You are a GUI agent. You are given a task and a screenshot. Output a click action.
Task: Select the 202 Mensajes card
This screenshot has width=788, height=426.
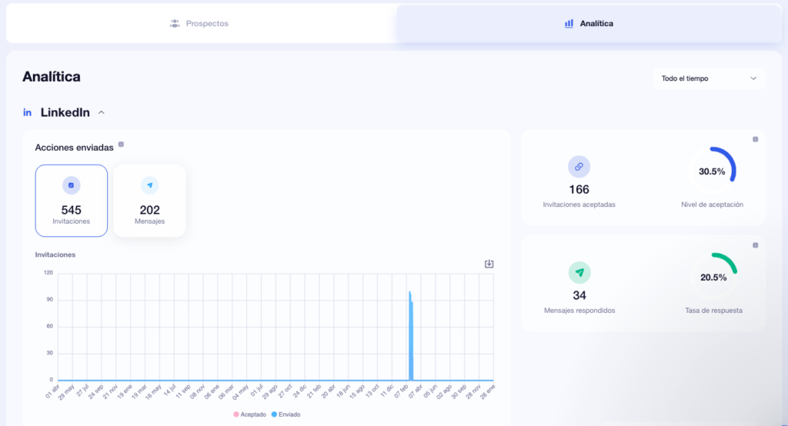(149, 201)
